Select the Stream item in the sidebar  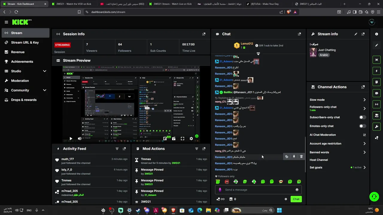coord(25,33)
